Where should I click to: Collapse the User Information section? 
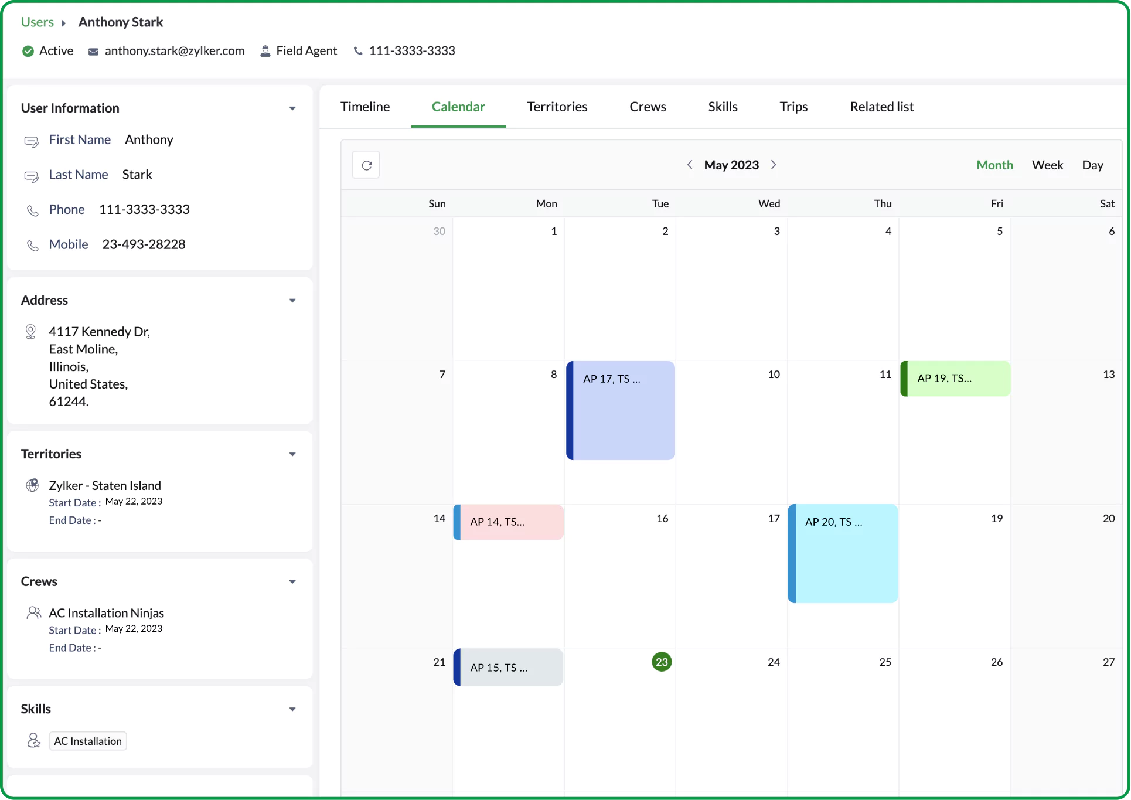pyautogui.click(x=292, y=108)
